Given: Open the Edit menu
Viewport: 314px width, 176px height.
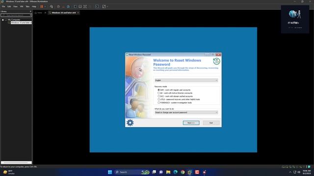Looking at the screenshot, I should pyautogui.click(x=9, y=6).
